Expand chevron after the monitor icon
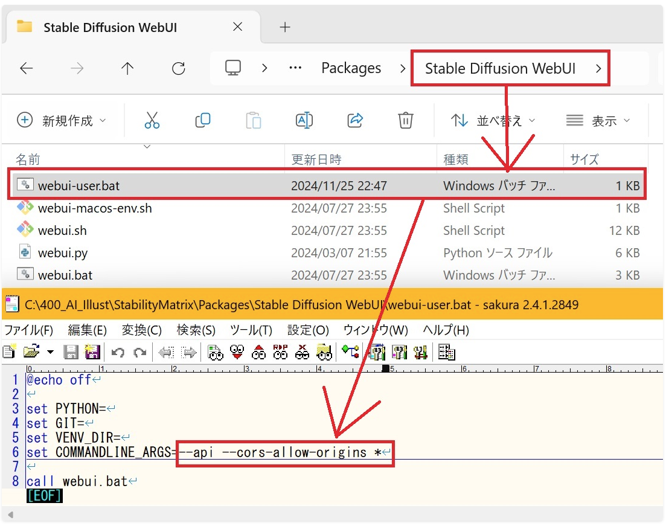The image size is (666, 526). click(264, 68)
